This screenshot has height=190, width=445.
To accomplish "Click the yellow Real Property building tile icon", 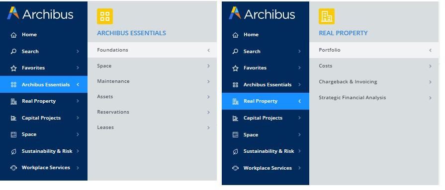I will click(326, 16).
